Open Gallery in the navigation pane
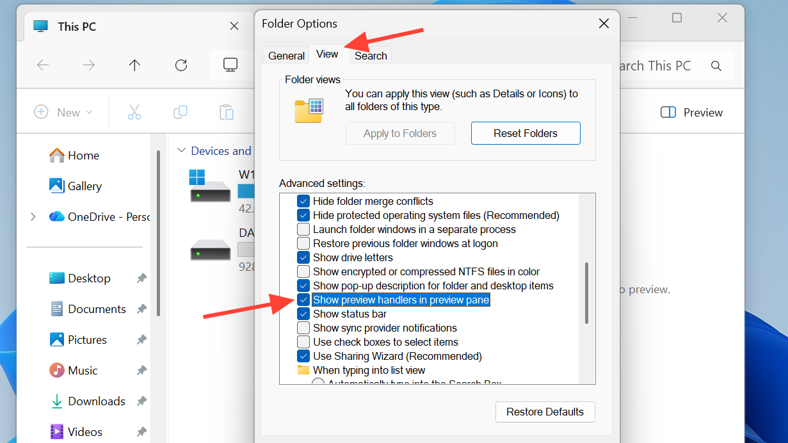The height and width of the screenshot is (443, 788). coord(84,186)
